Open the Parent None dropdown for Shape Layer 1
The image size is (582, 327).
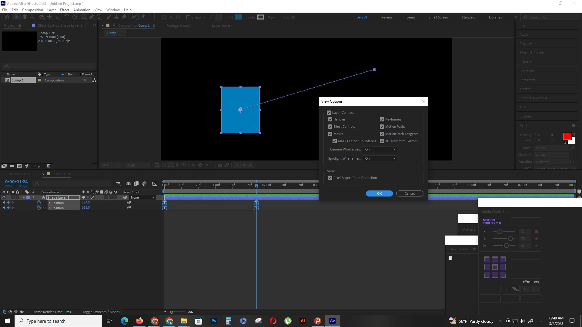tap(142, 197)
